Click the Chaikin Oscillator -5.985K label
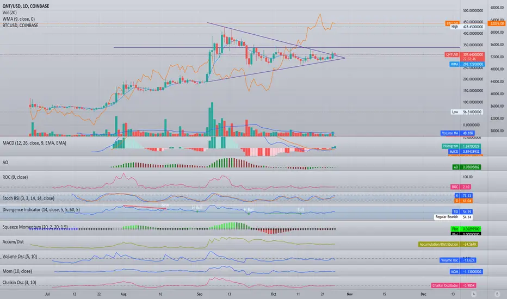This screenshot has height=299, width=507. (454, 285)
